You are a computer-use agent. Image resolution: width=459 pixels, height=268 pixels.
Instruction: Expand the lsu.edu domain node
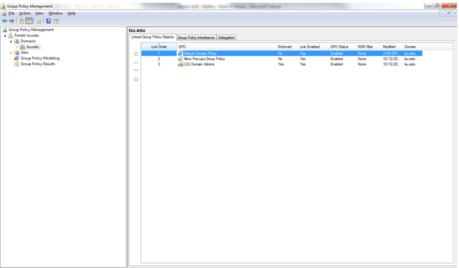[x=17, y=47]
